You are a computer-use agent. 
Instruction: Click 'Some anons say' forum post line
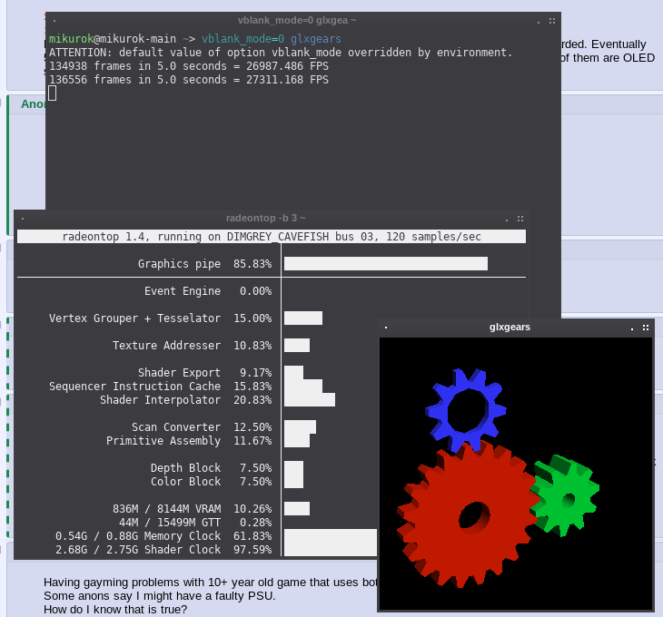point(160,596)
